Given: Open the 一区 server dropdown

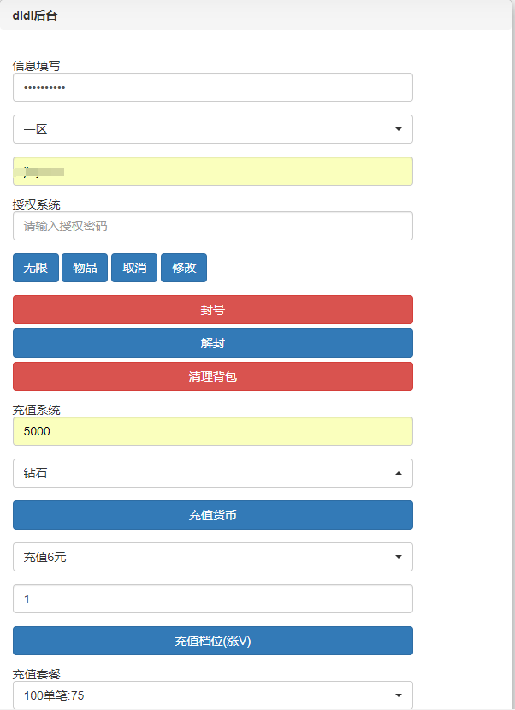Looking at the screenshot, I should point(212,129).
